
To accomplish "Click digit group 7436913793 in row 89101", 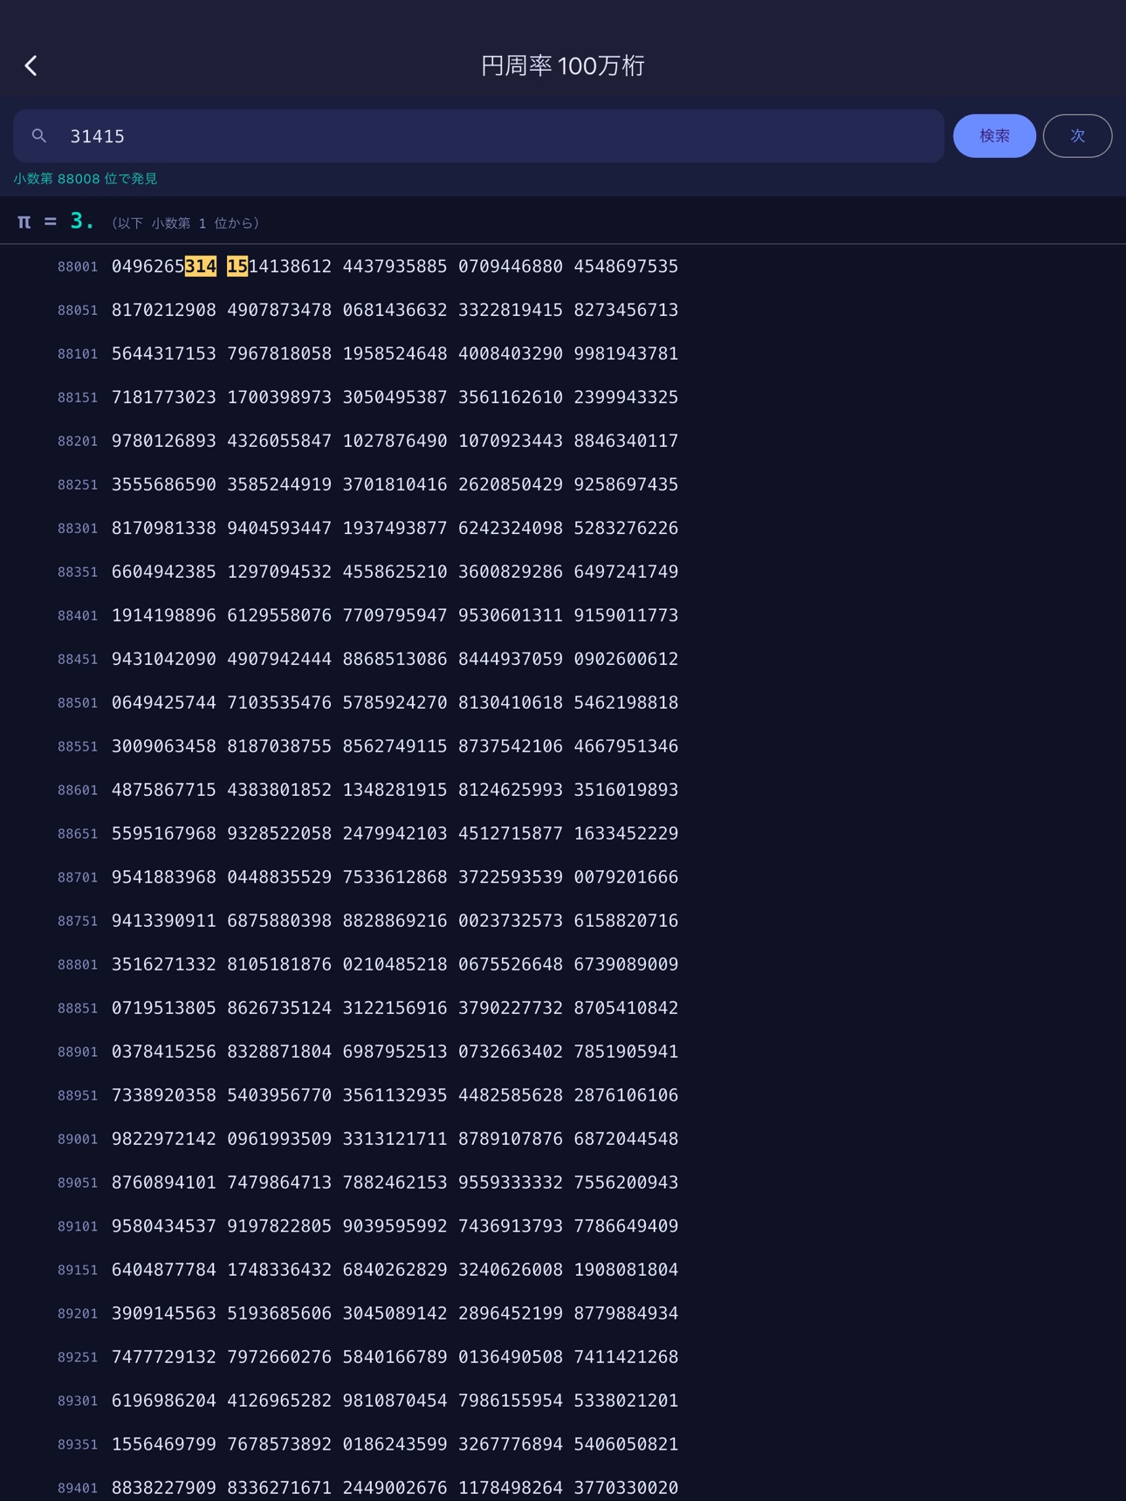I will point(511,1226).
